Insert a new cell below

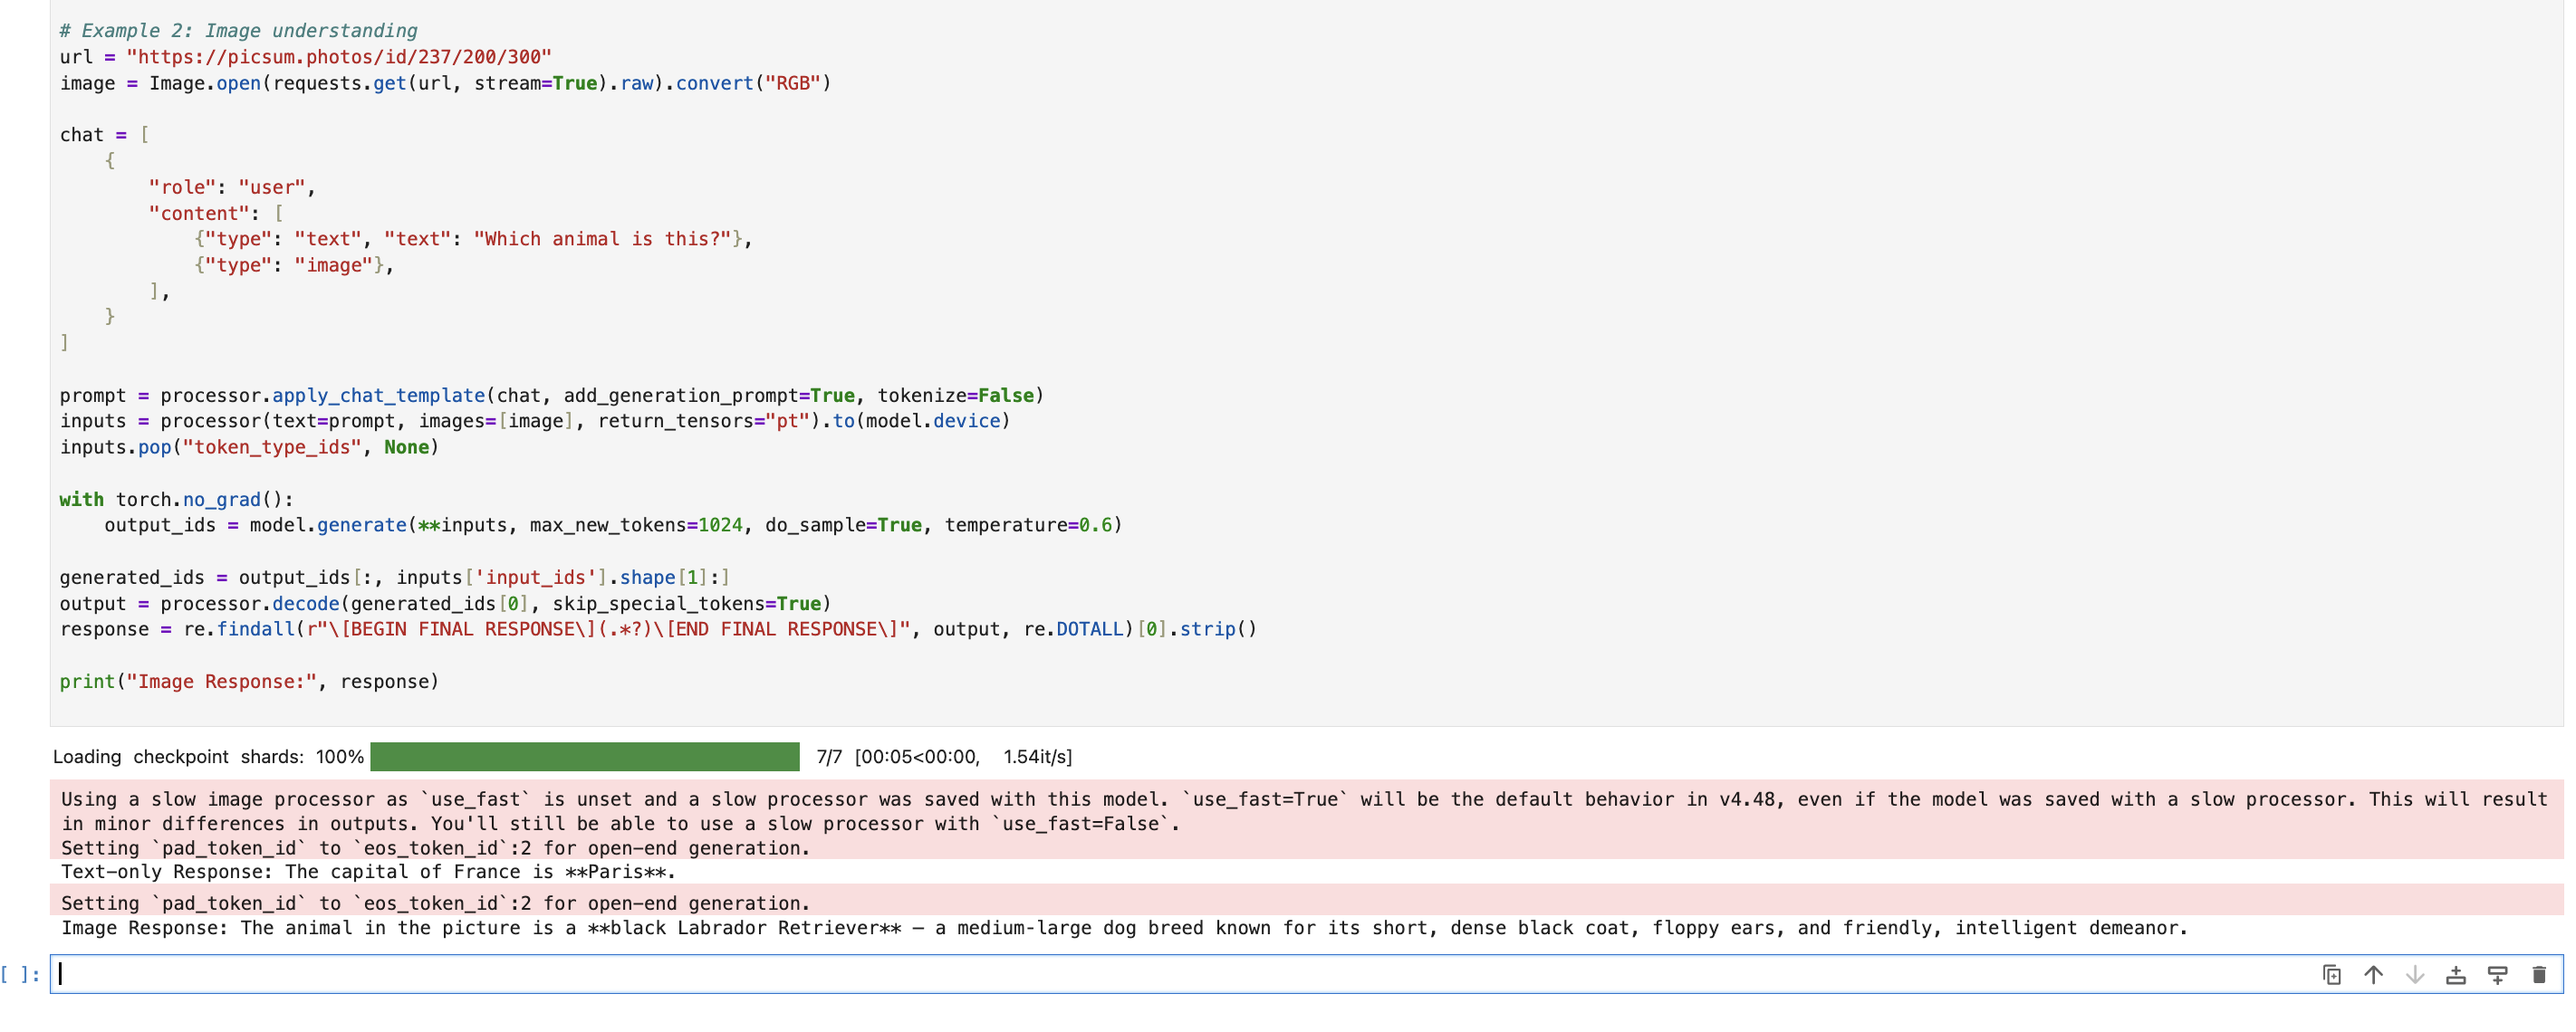point(2497,974)
